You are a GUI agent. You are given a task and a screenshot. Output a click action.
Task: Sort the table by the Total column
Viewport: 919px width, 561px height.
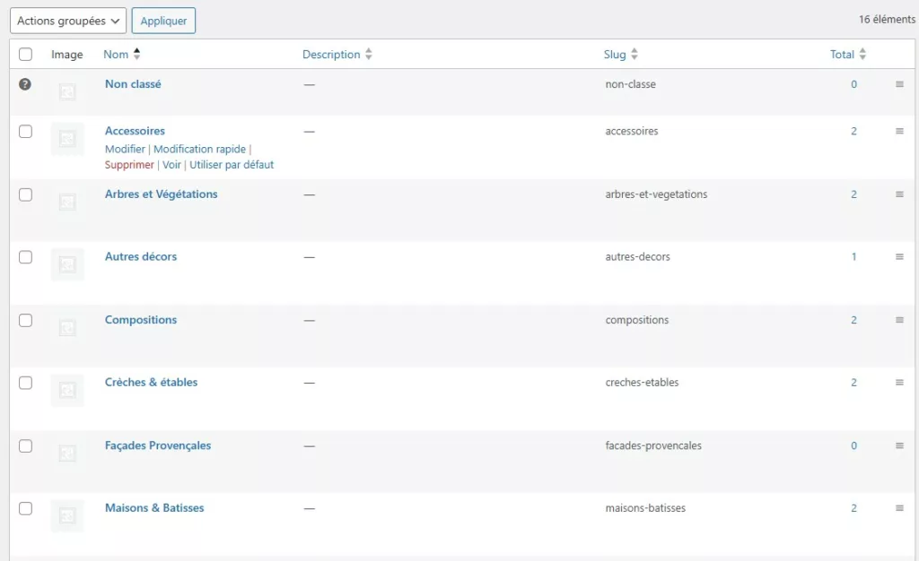[842, 55]
